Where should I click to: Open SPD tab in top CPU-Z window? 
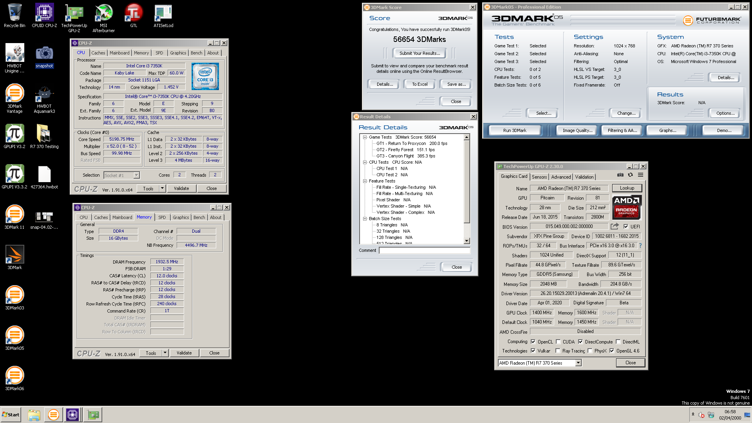[159, 53]
